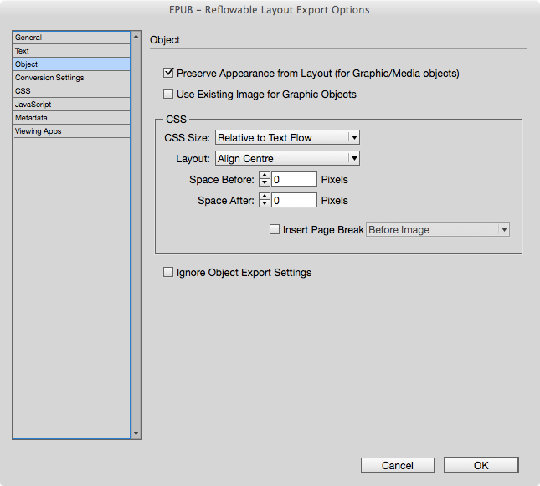This screenshot has width=540, height=486.
Task: Enable Ignore Object Export Settings
Action: pyautogui.click(x=168, y=273)
